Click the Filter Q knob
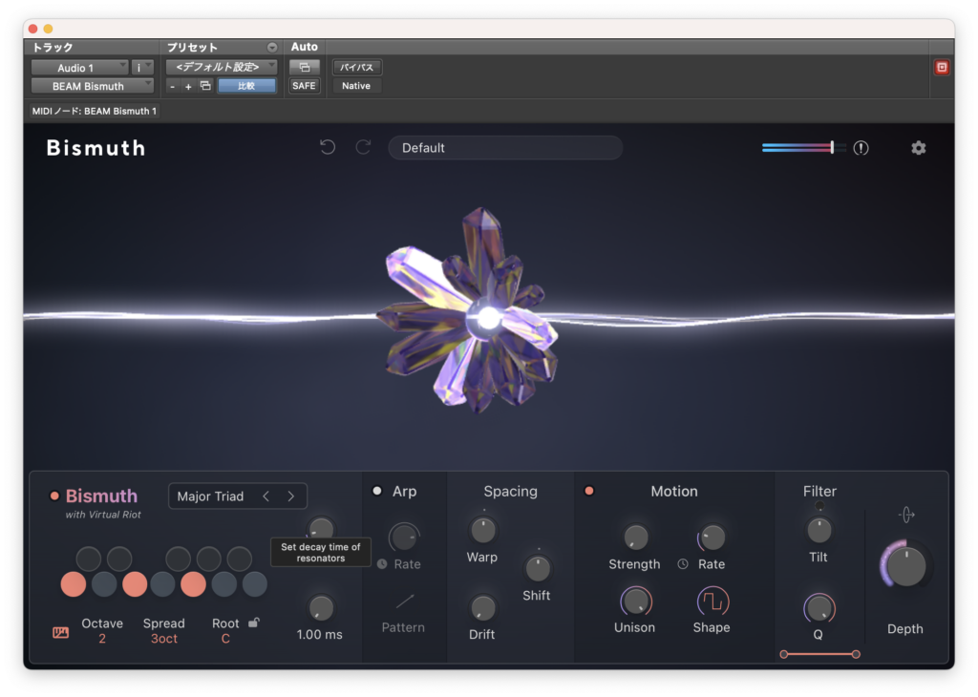 819,608
